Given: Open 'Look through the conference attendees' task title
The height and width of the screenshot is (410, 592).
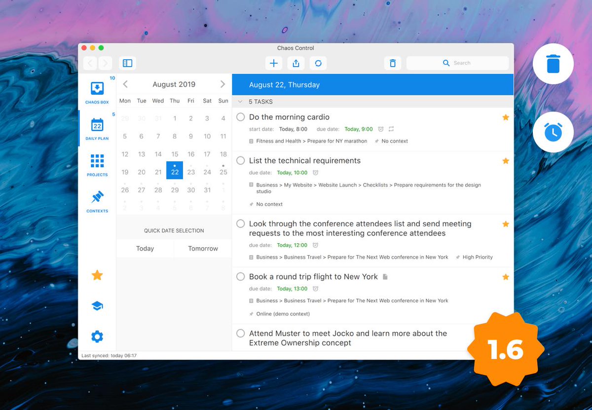Looking at the screenshot, I should [360, 228].
